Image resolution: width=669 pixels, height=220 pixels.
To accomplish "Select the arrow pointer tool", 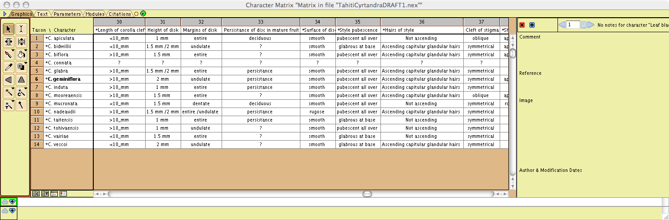I will click(9, 29).
